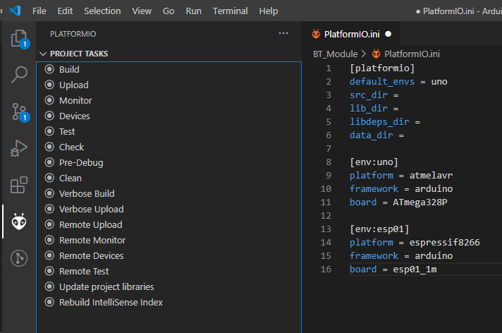Click framework = arduino on line 15
The height and width of the screenshot is (333, 502).
pyautogui.click(x=401, y=256)
